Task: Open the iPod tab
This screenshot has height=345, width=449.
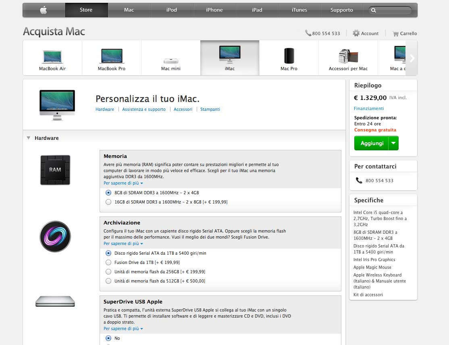Action: click(172, 10)
